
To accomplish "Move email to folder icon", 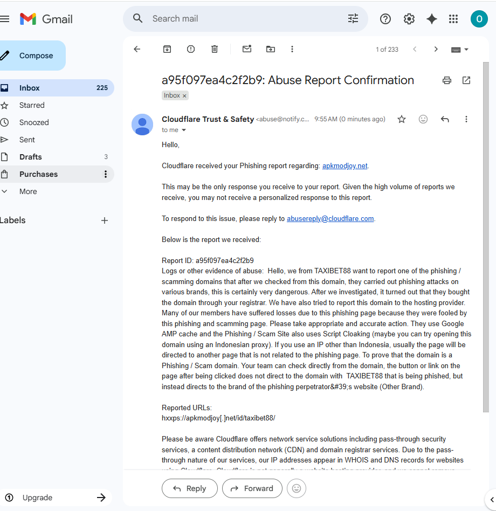I will click(x=271, y=49).
